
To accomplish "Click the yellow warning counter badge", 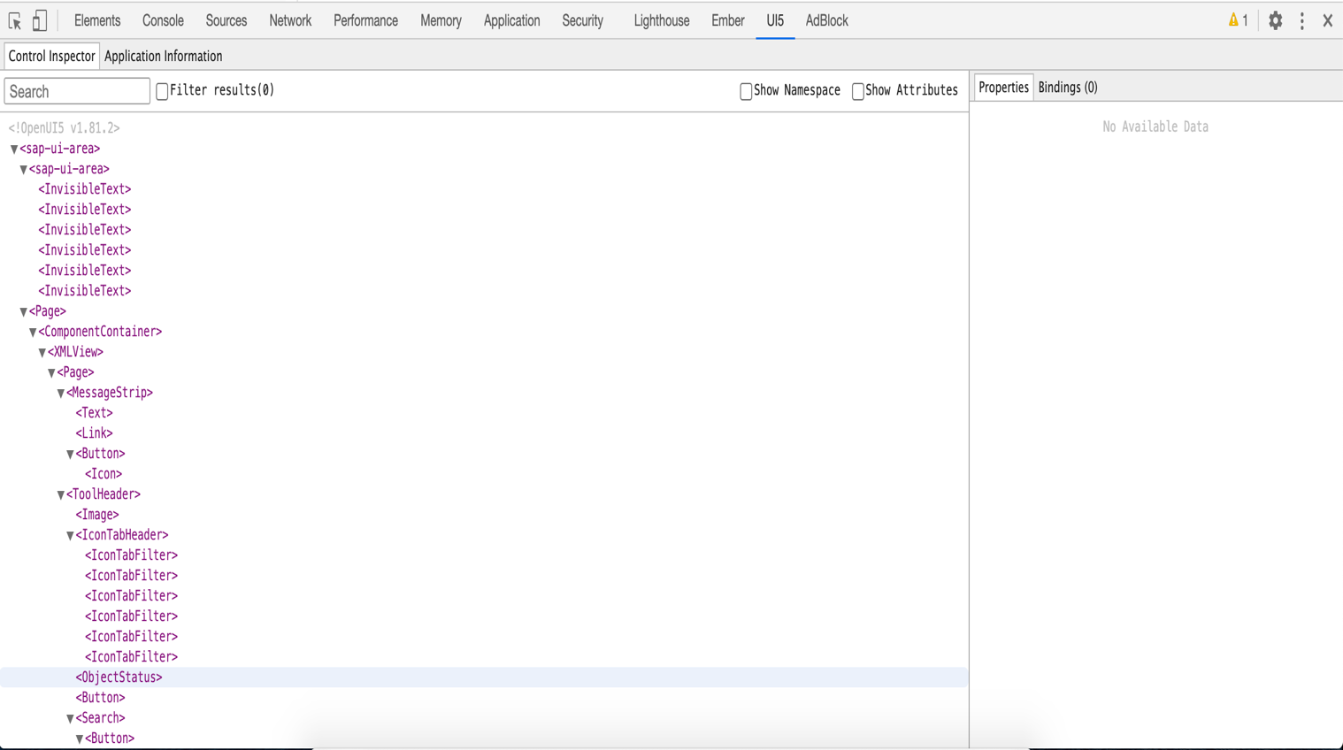I will click(1239, 20).
